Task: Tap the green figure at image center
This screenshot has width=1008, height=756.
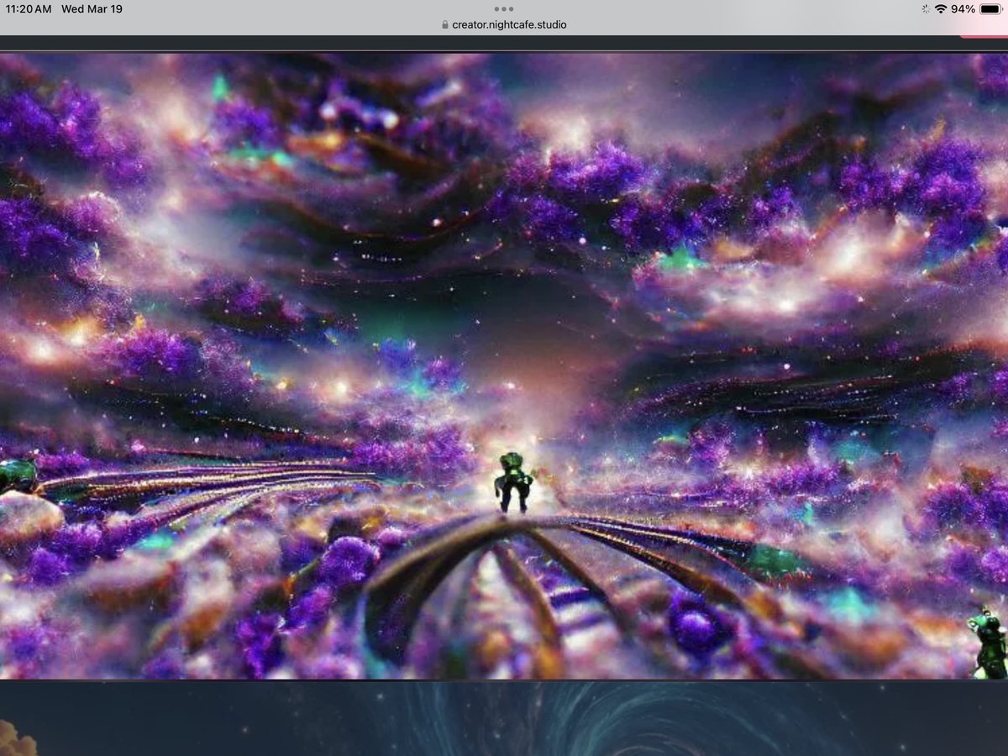Action: coord(516,479)
